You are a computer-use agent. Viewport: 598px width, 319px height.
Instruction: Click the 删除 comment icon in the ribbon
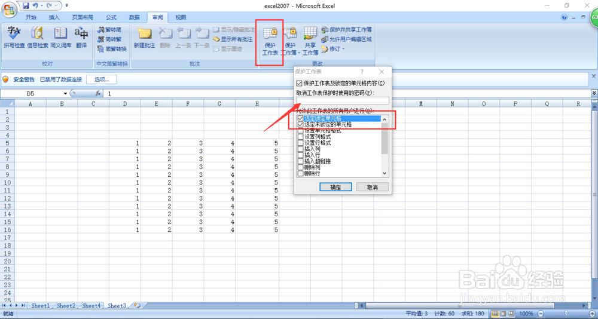click(x=165, y=33)
